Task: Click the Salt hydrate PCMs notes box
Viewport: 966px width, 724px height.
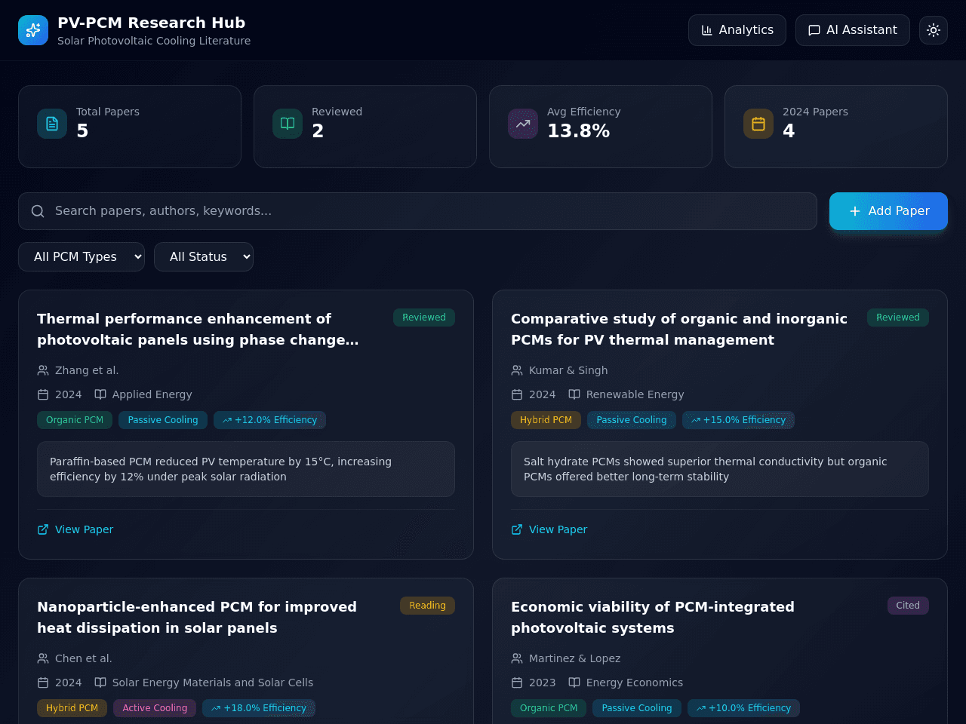Action: [720, 469]
